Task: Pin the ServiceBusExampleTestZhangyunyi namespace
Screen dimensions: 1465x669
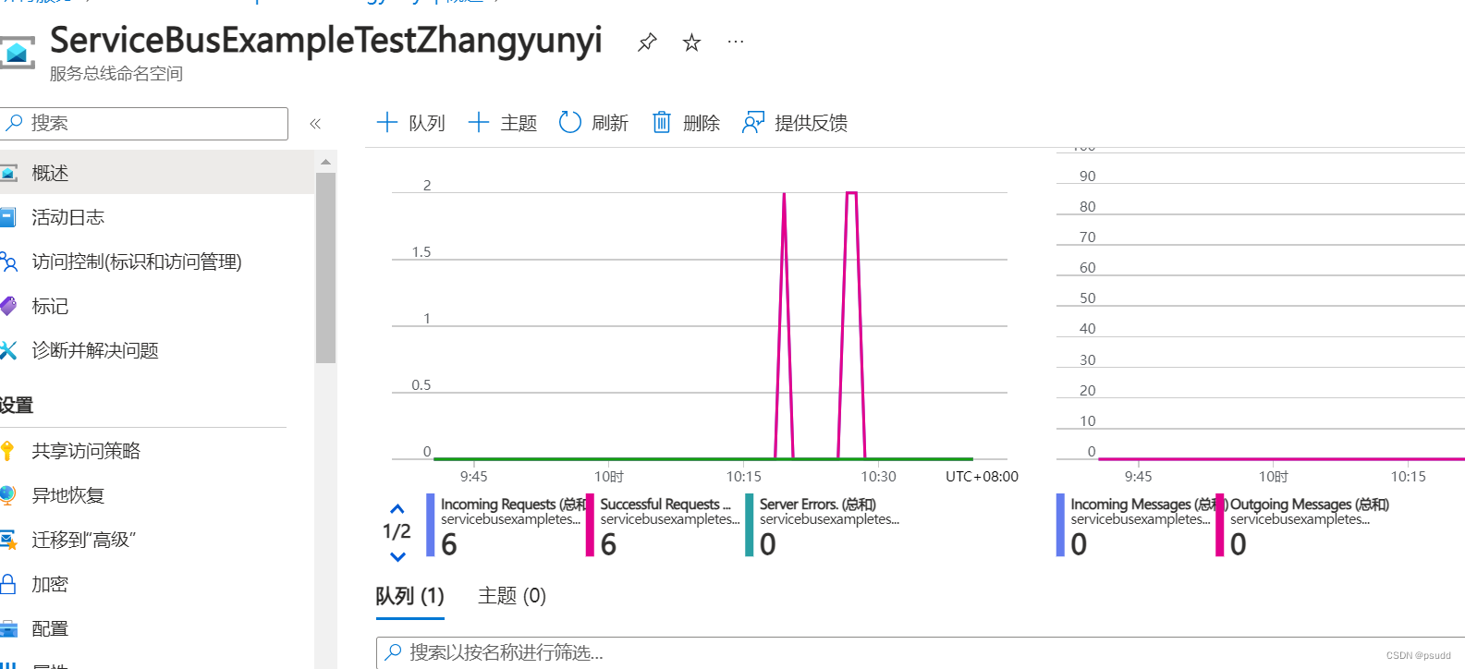Action: click(647, 43)
